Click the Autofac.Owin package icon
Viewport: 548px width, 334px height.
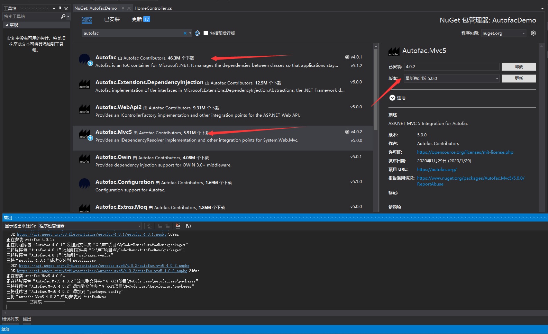84,159
